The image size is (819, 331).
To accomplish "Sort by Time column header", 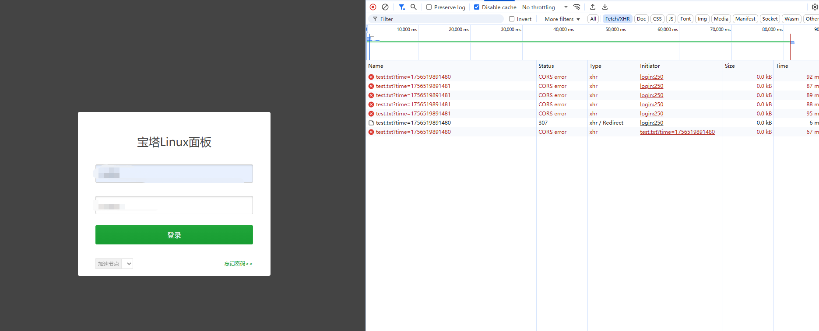I will [x=796, y=66].
